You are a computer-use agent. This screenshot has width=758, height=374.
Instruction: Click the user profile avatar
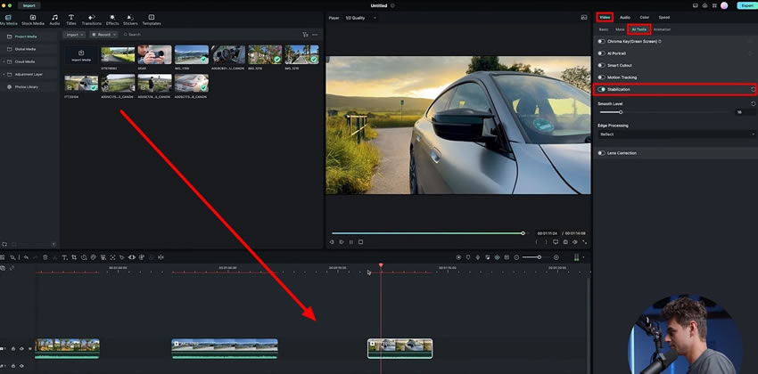click(x=724, y=5)
